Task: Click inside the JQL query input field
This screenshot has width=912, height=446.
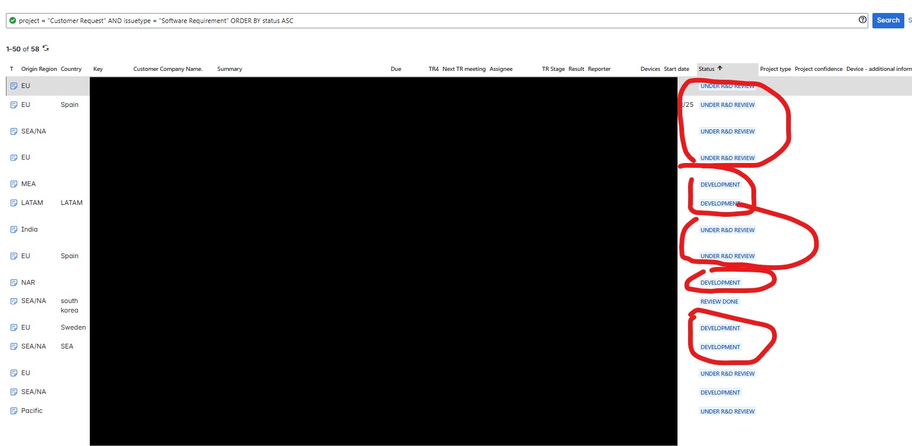Action: click(x=413, y=20)
